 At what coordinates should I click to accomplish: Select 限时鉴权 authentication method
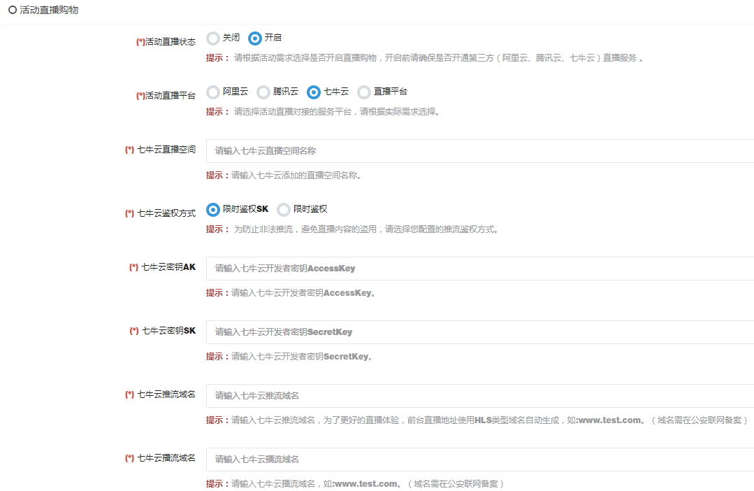coord(284,209)
